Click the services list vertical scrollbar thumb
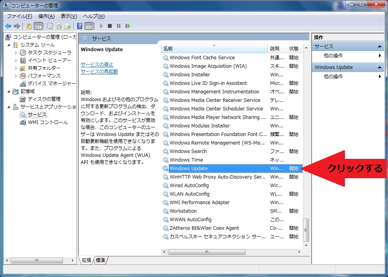This screenshot has width=388, height=277. click(x=306, y=230)
